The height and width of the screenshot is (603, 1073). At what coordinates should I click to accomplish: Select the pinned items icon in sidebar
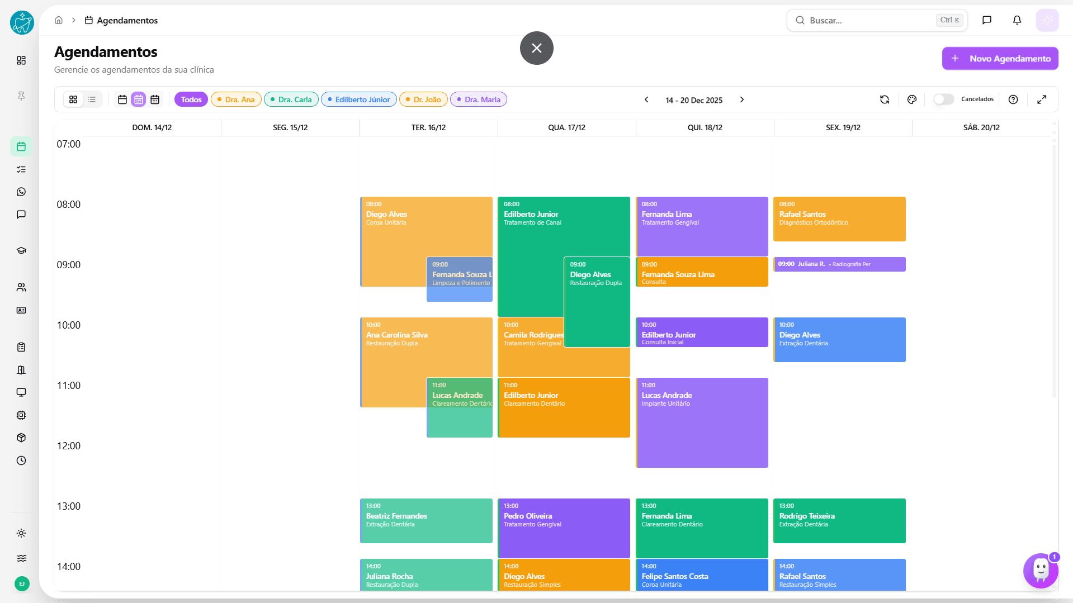(x=21, y=96)
